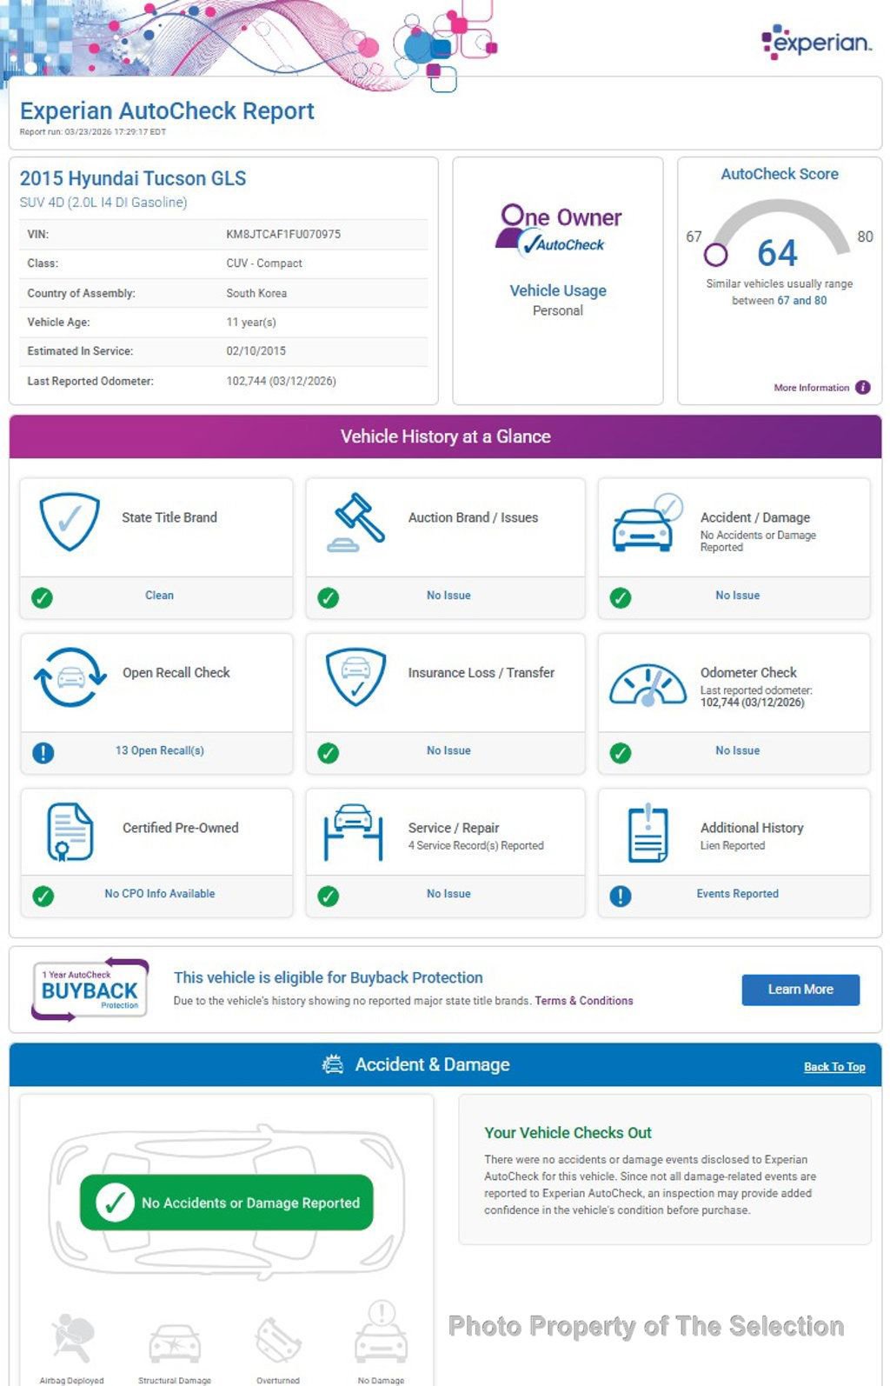Image resolution: width=890 pixels, height=1386 pixels.
Task: Click the Odometer Check gauge icon
Action: [x=648, y=683]
